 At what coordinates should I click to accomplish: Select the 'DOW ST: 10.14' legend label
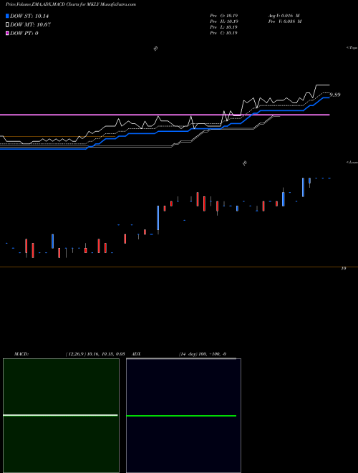tap(29, 16)
